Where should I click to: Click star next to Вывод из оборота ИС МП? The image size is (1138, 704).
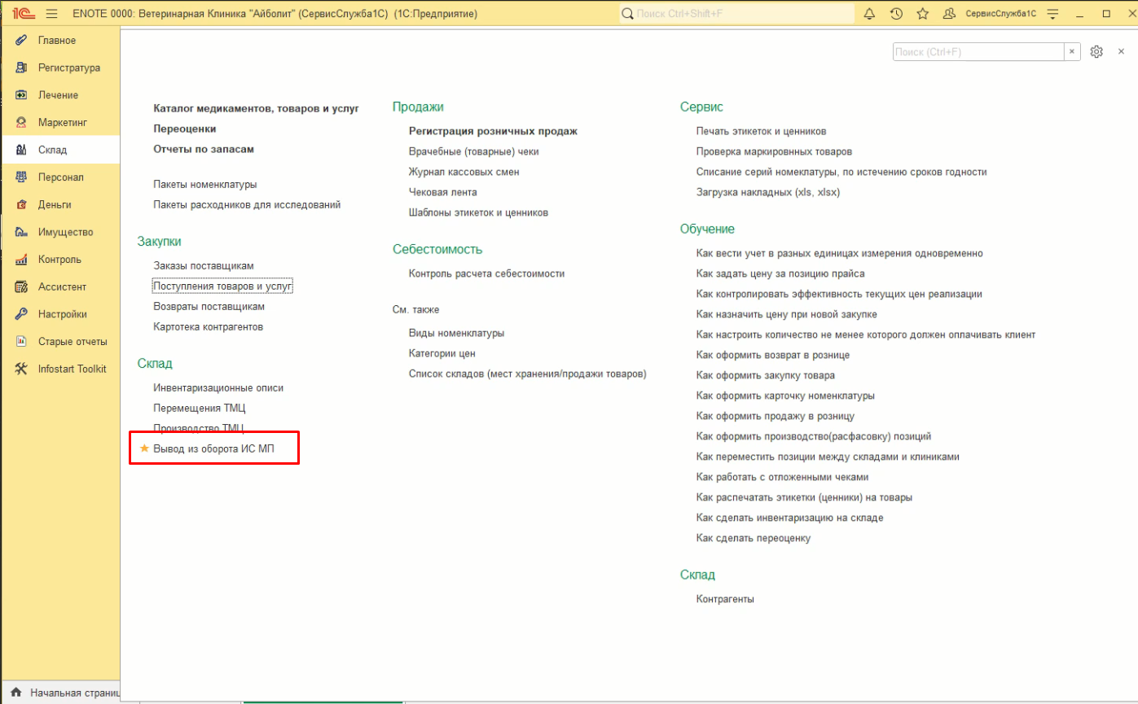pos(145,448)
